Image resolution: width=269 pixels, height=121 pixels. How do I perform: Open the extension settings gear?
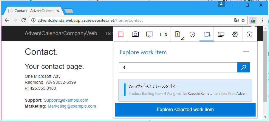click(x=235, y=34)
